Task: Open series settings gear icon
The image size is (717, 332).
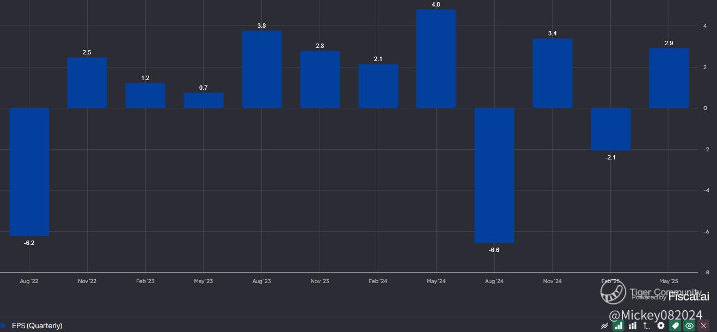Action: point(661,325)
